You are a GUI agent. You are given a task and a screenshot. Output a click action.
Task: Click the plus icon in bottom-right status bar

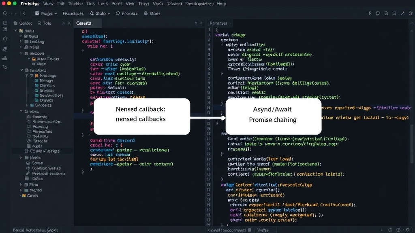382,230
